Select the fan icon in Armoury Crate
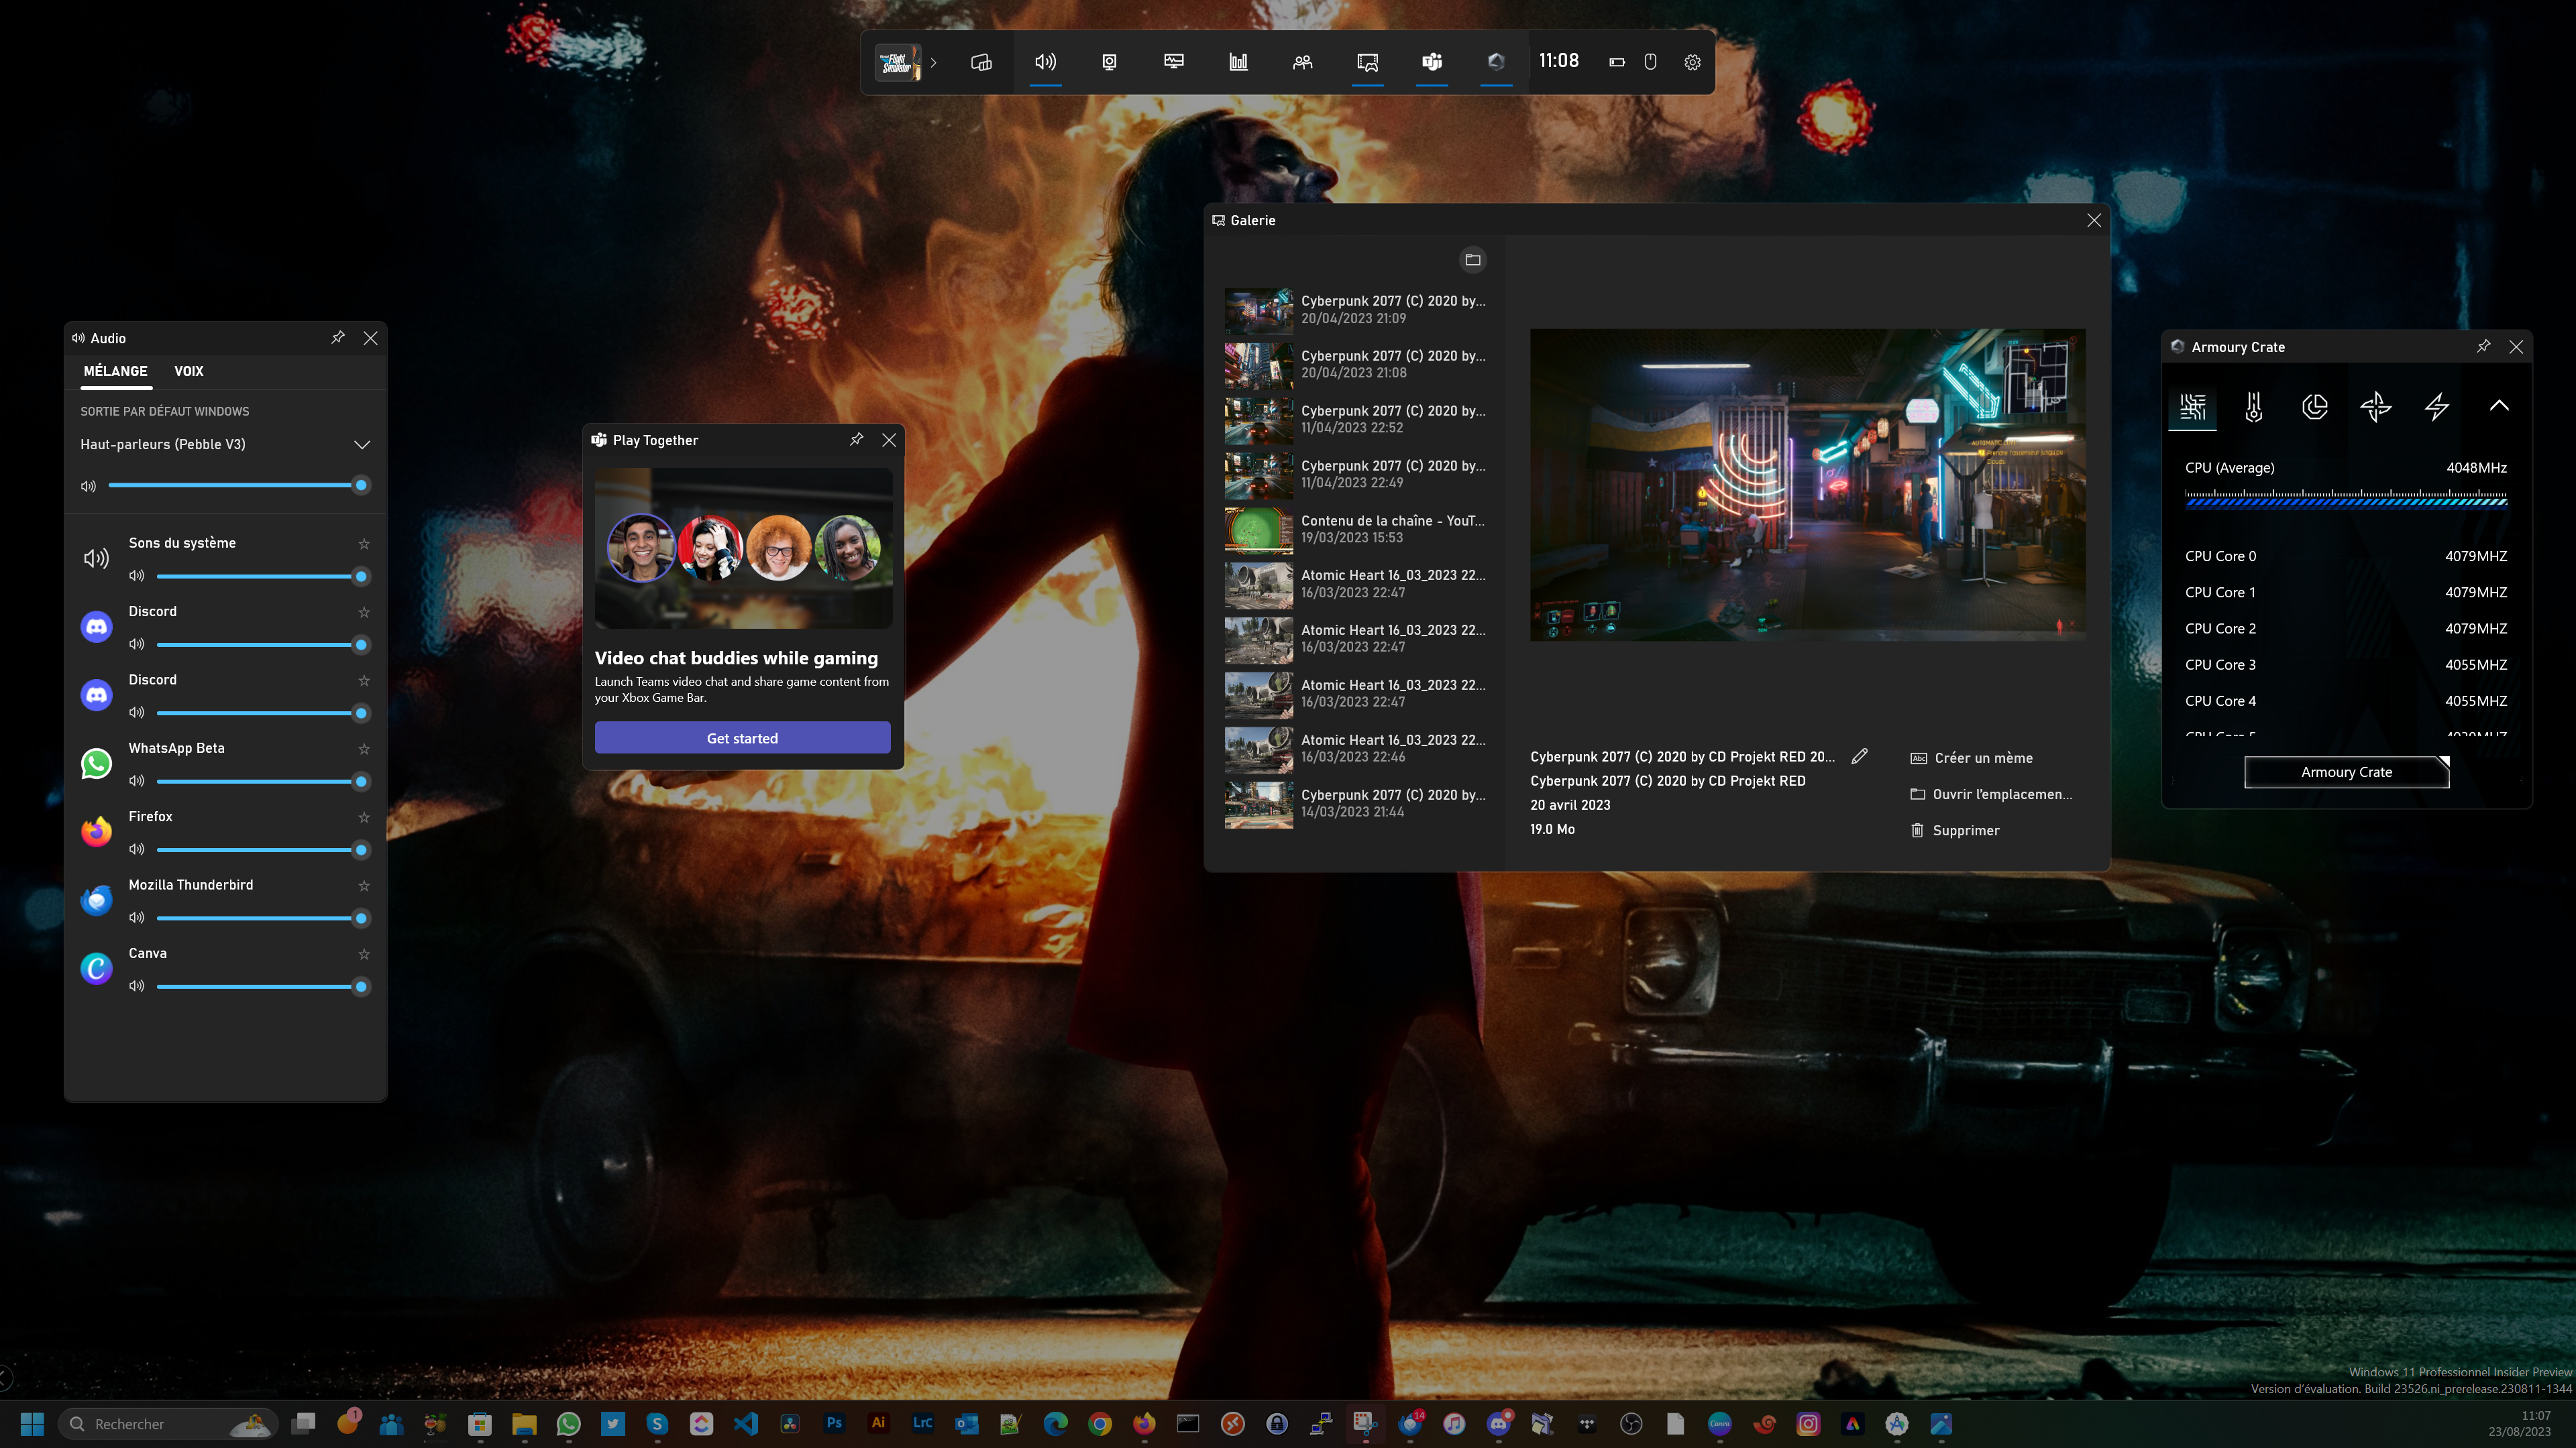Viewport: 2576px width, 1448px height. 2375,407
